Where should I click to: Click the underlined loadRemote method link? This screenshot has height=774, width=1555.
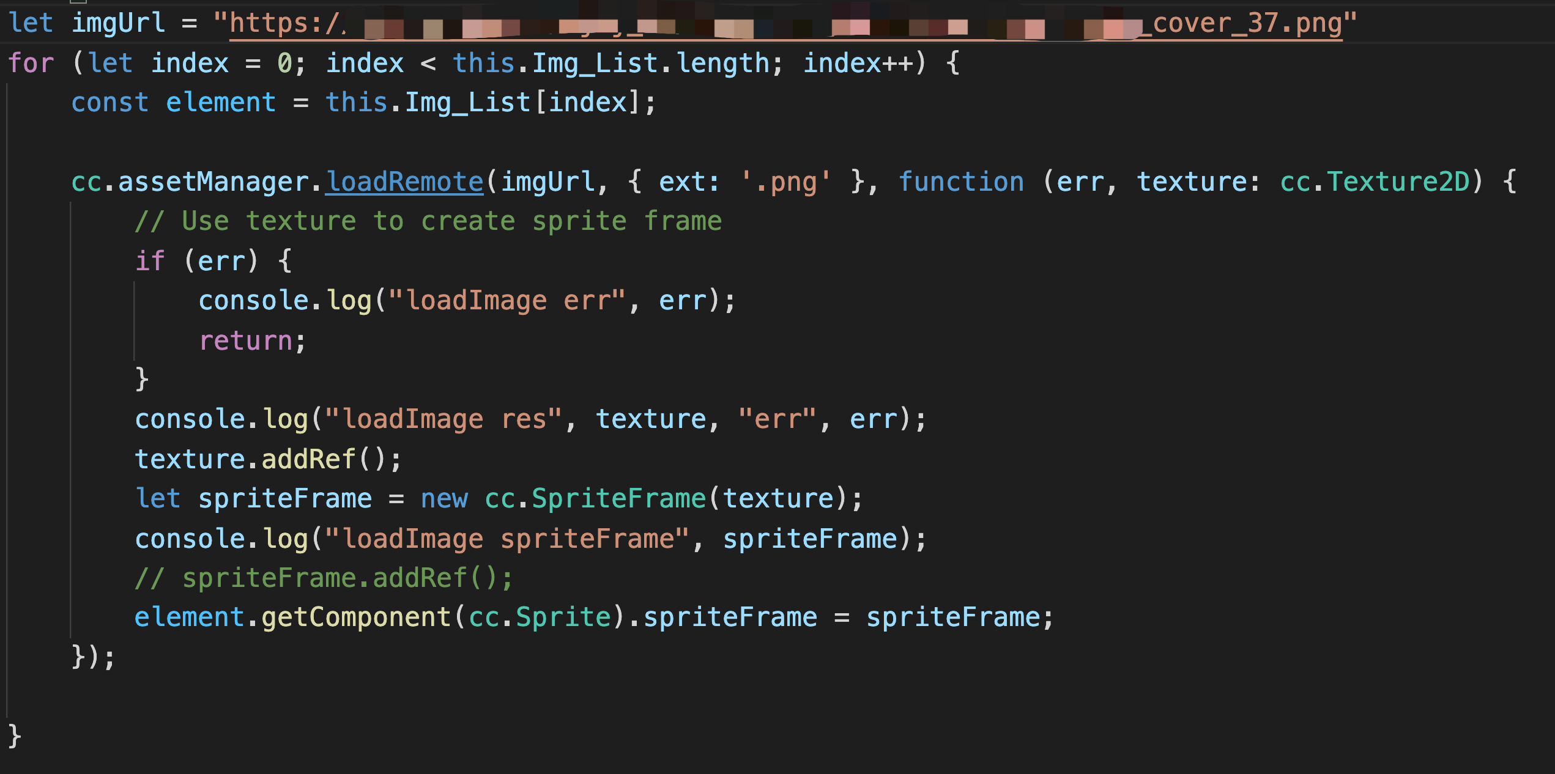point(404,182)
